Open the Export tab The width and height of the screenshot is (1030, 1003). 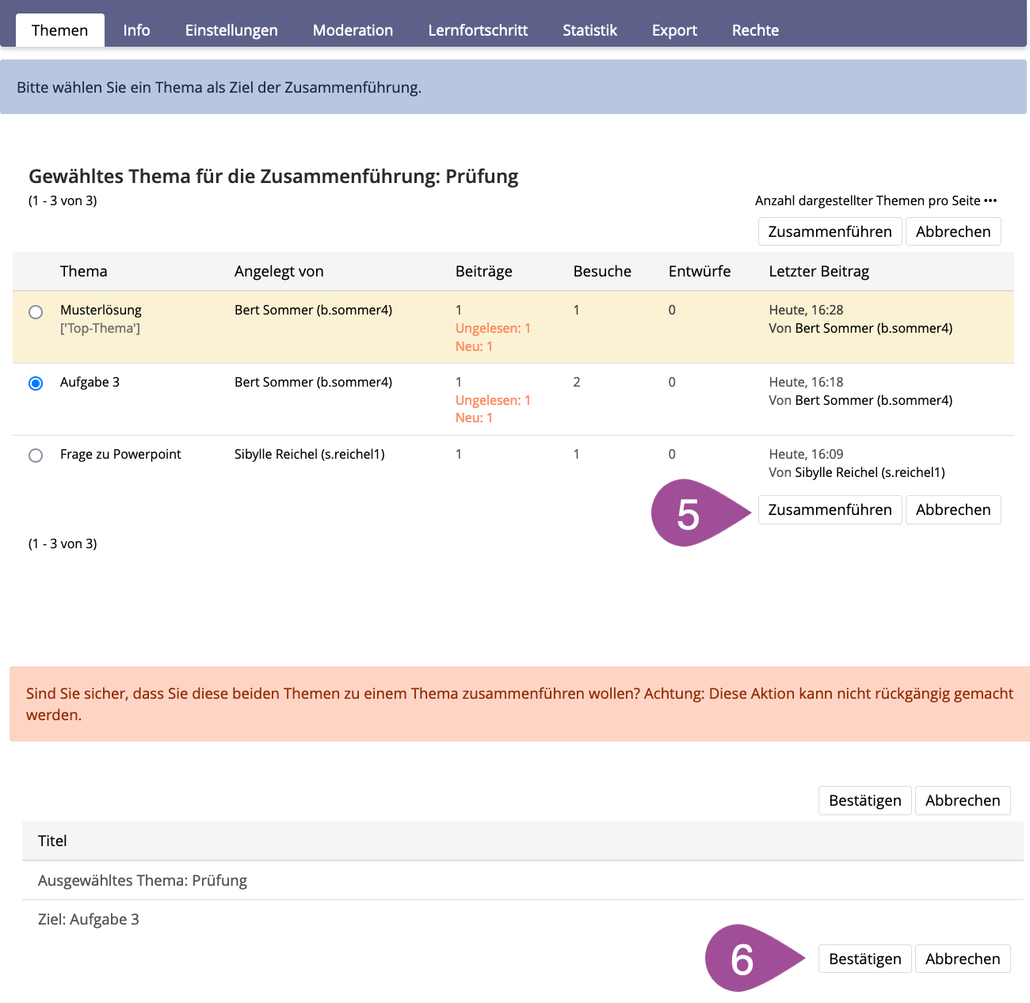[x=674, y=30]
